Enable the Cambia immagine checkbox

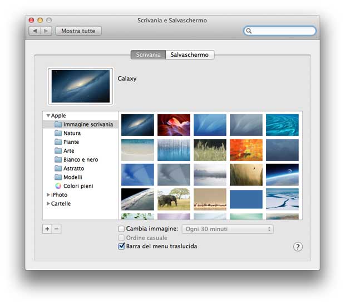tap(121, 229)
